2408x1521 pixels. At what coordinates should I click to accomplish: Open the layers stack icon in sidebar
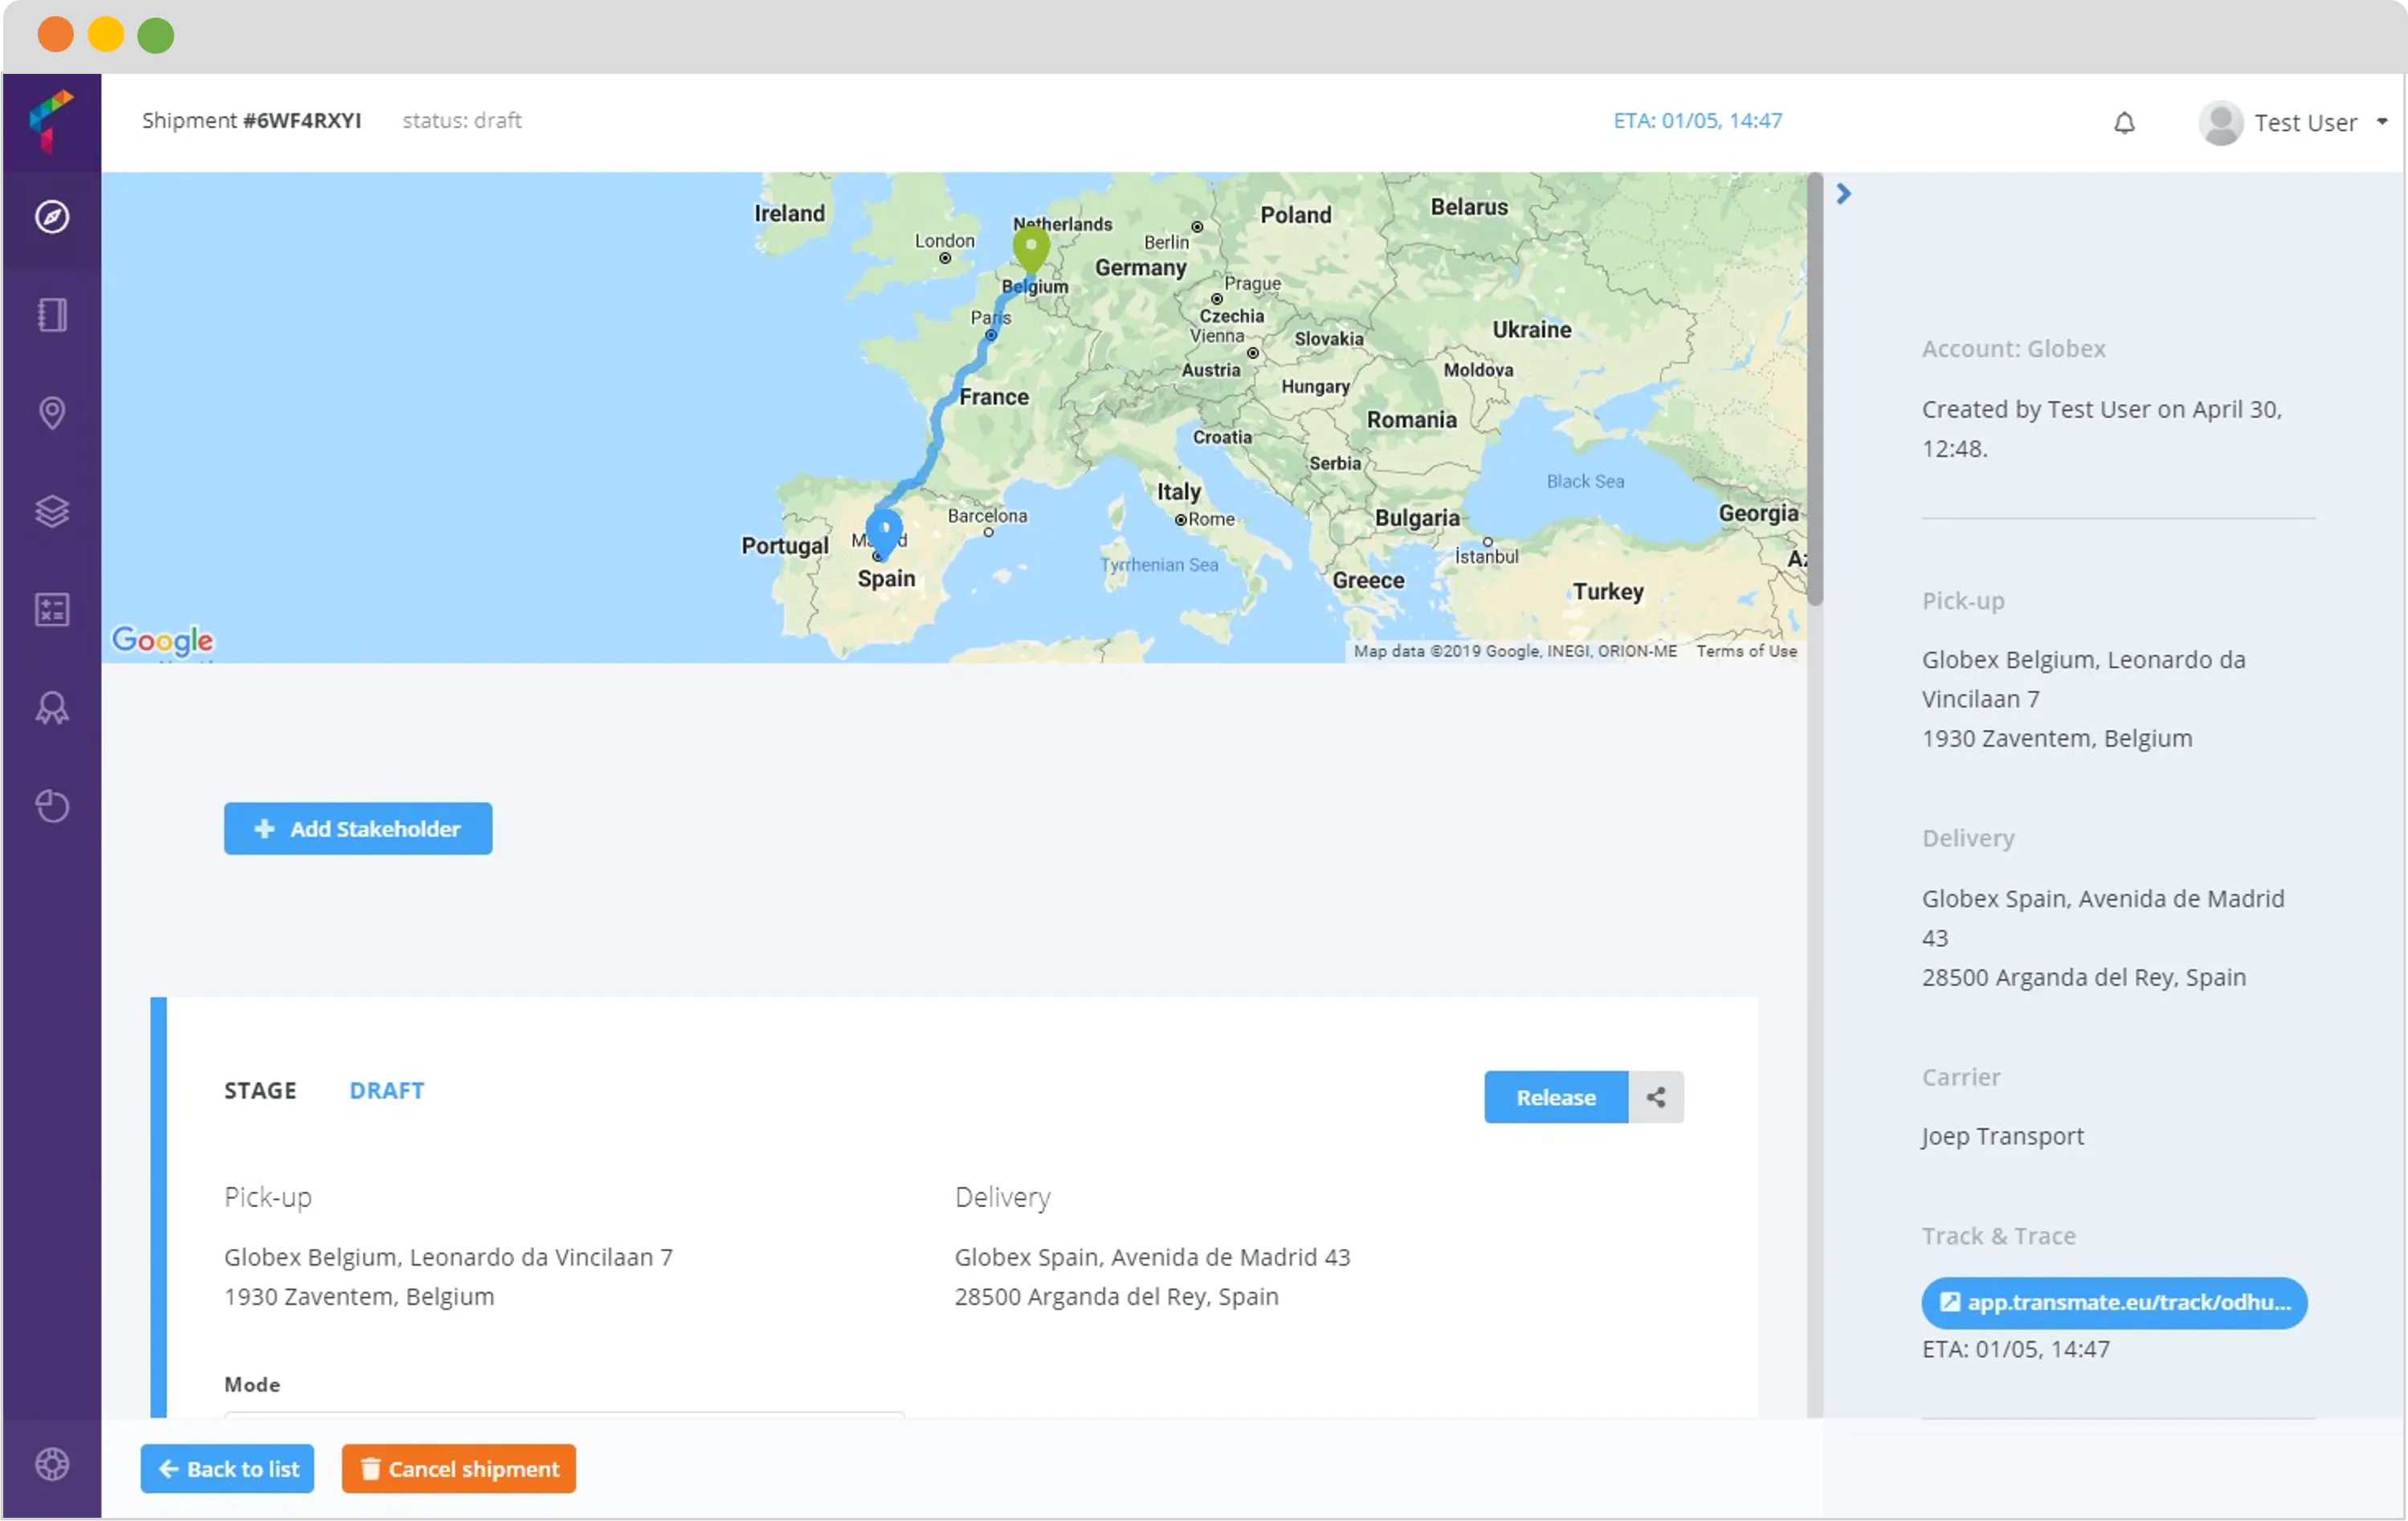coord(52,511)
